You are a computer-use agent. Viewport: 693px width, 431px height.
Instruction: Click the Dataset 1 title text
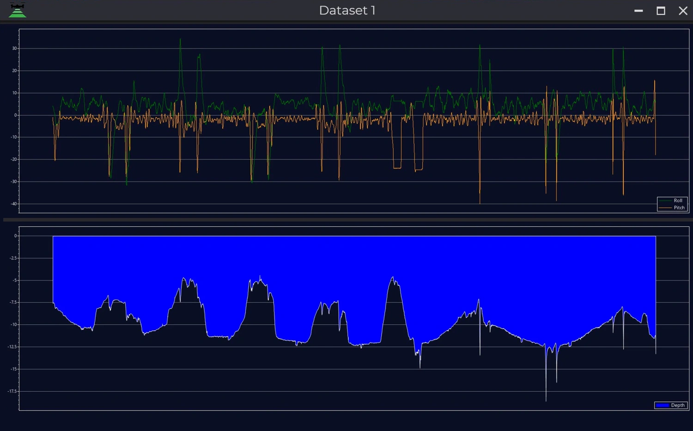347,11
